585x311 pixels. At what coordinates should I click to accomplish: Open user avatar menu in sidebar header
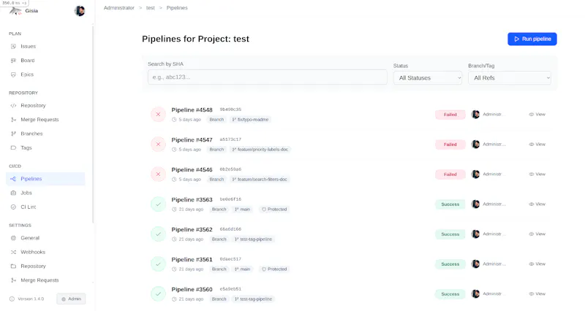tap(80, 11)
